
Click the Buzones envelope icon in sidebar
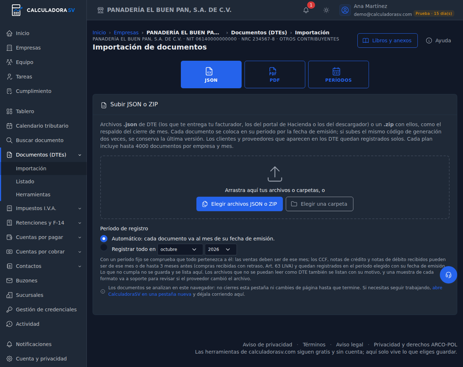9,281
